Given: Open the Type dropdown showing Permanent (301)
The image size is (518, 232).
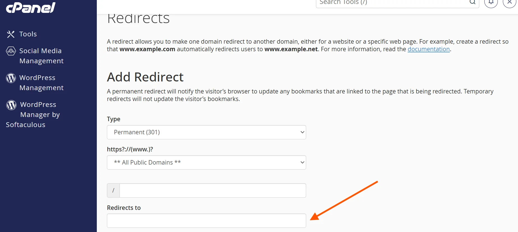Looking at the screenshot, I should (206, 132).
